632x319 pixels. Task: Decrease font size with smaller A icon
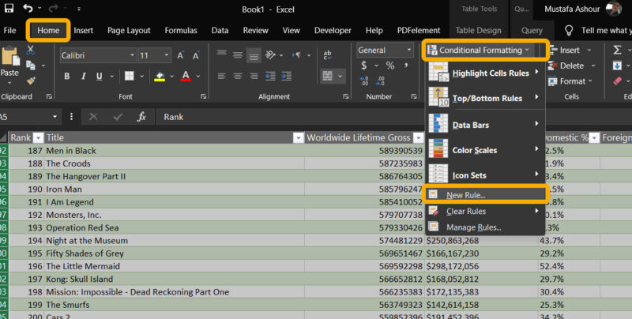196,55
